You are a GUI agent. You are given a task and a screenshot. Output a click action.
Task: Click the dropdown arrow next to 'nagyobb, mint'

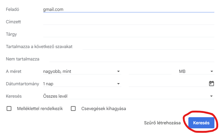click(x=118, y=71)
